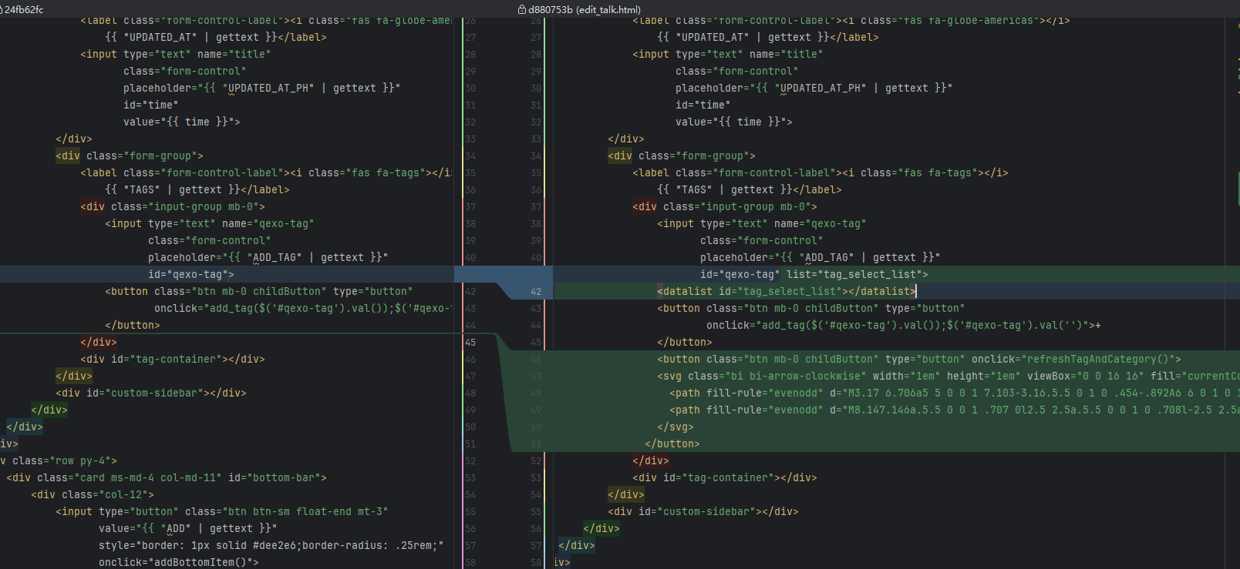Image resolution: width=1240 pixels, height=569 pixels.
Task: Click the float-end button input line
Action: [221, 512]
